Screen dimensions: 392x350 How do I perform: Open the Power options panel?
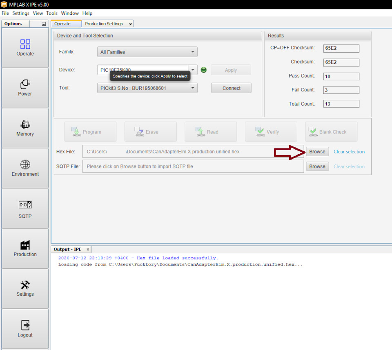(x=25, y=88)
